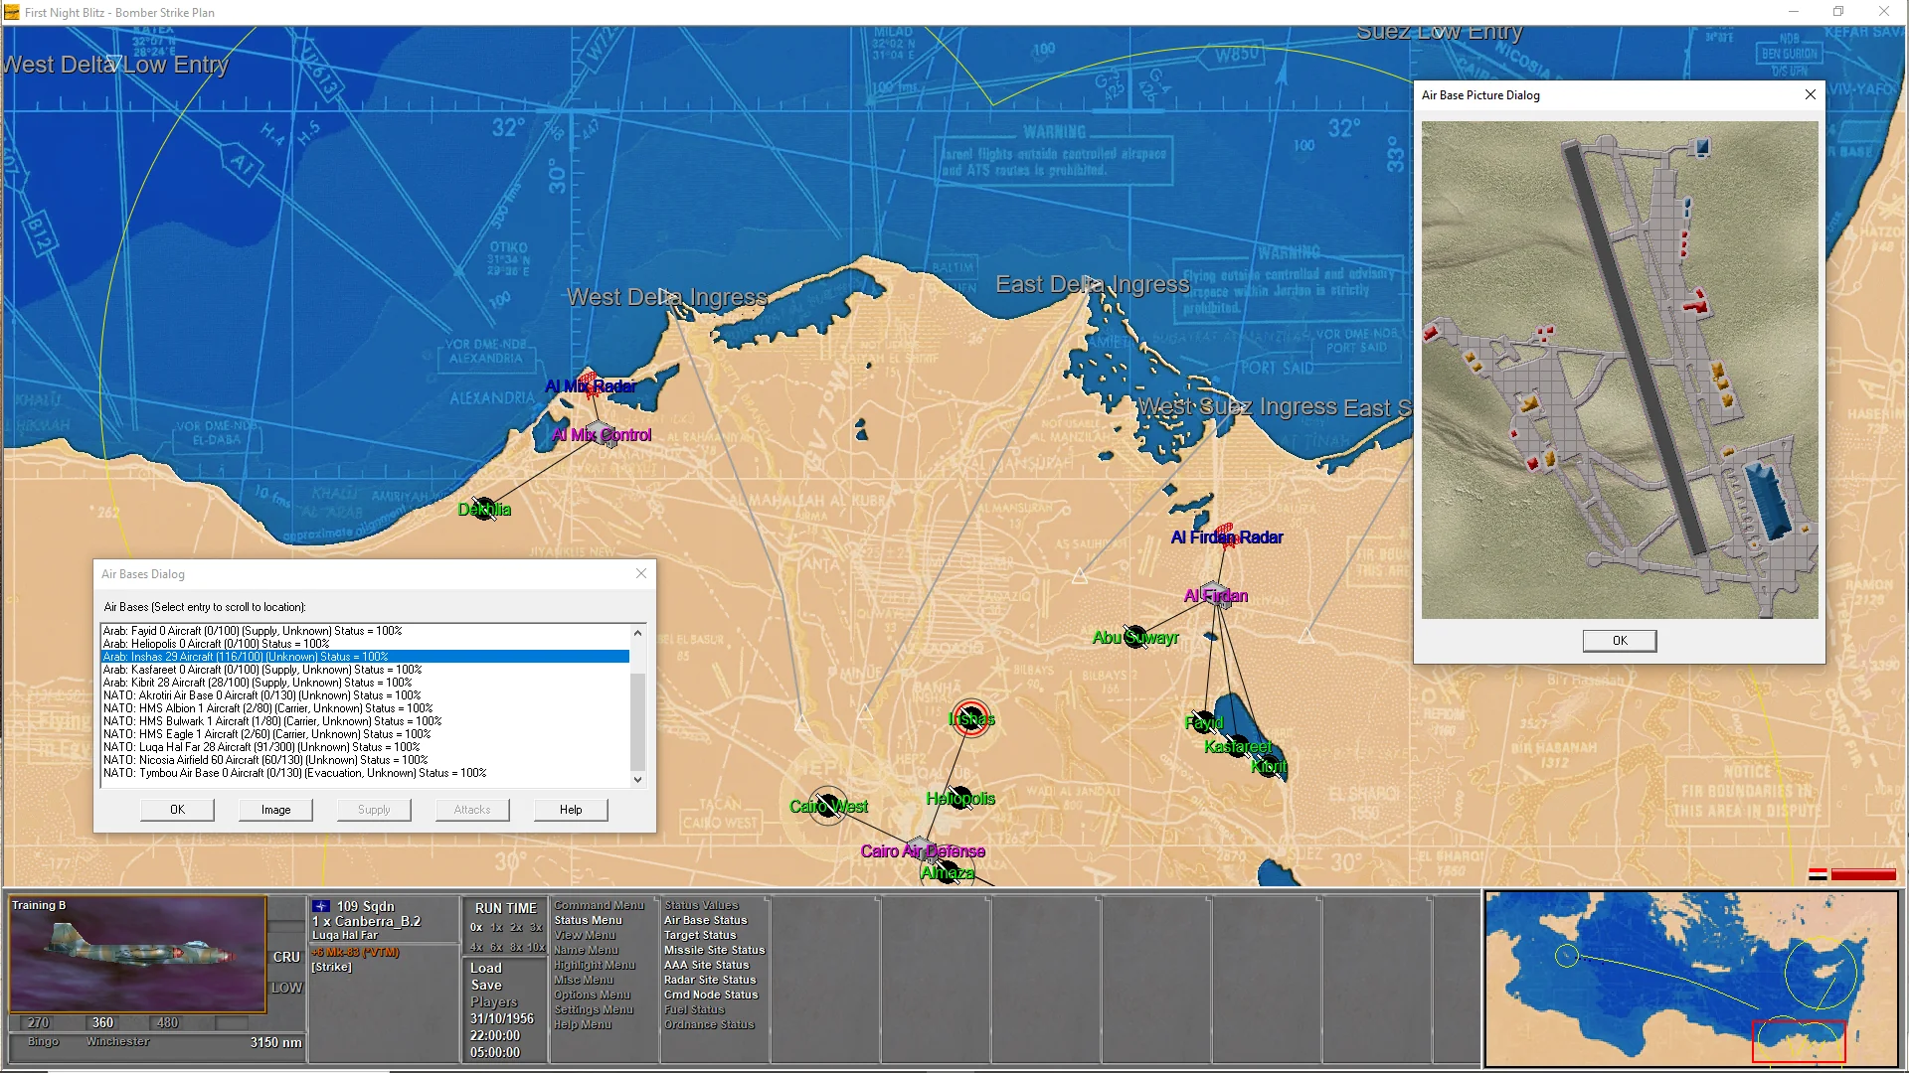Screen dimensions: 1909x1073
Task: Click OK in Air Base Picture Dialog
Action: coord(1620,641)
